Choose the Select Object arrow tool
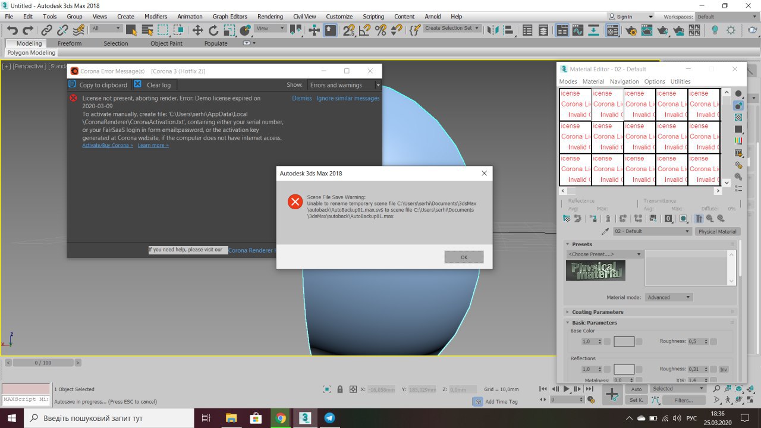 pos(131,30)
